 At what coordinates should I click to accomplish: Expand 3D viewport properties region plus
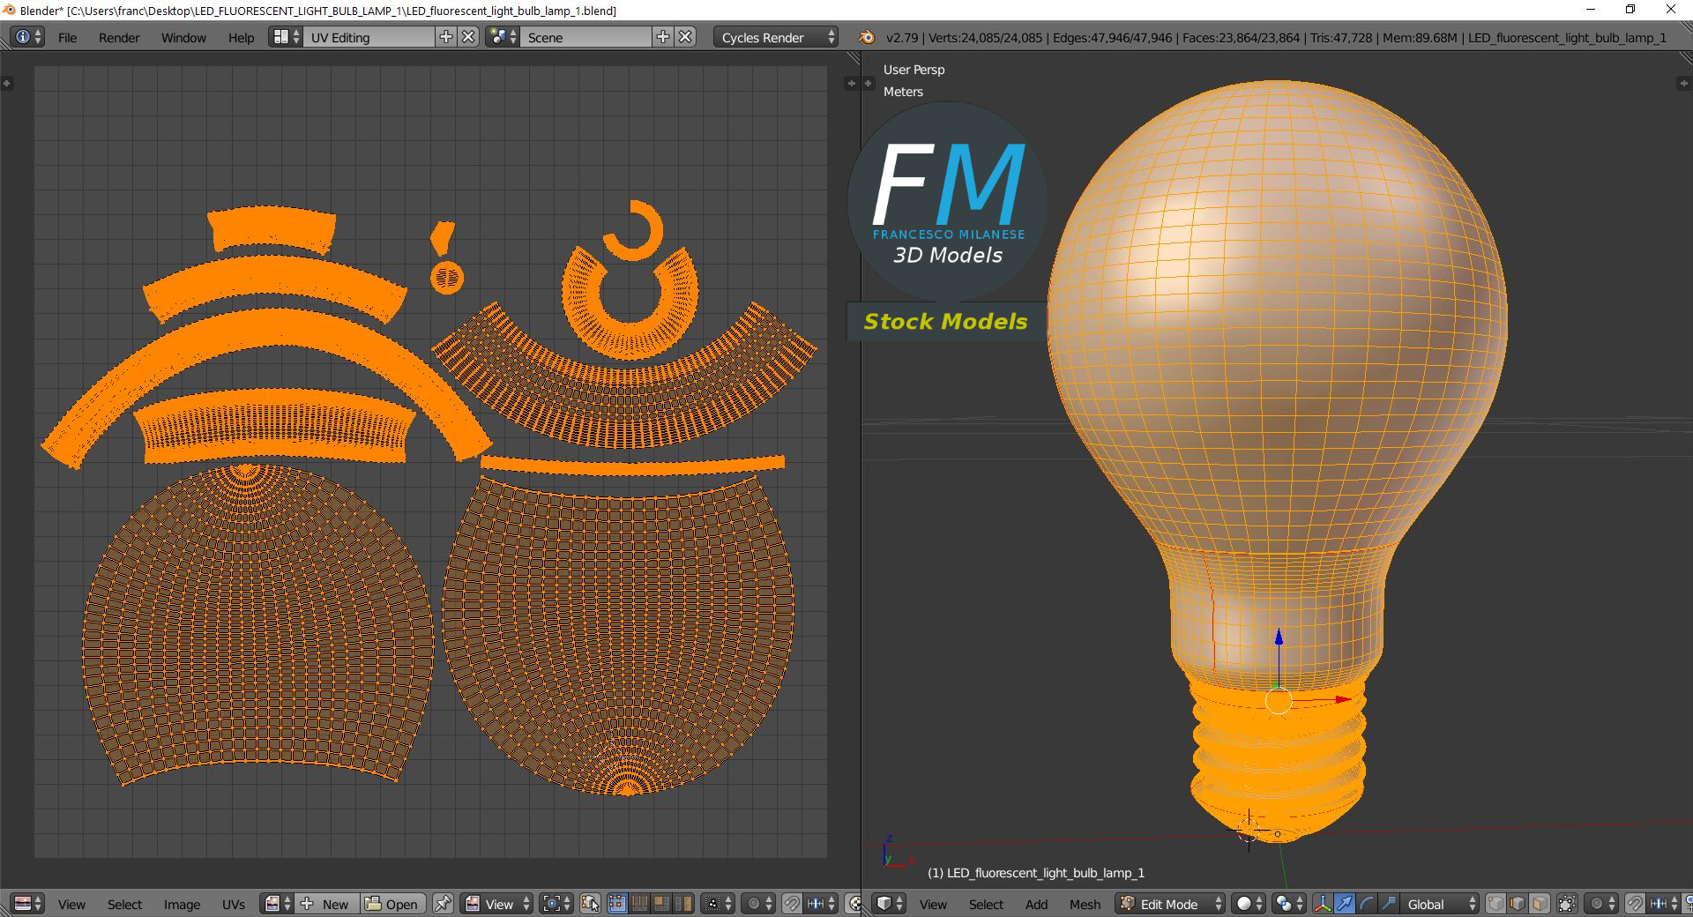pos(1683,83)
